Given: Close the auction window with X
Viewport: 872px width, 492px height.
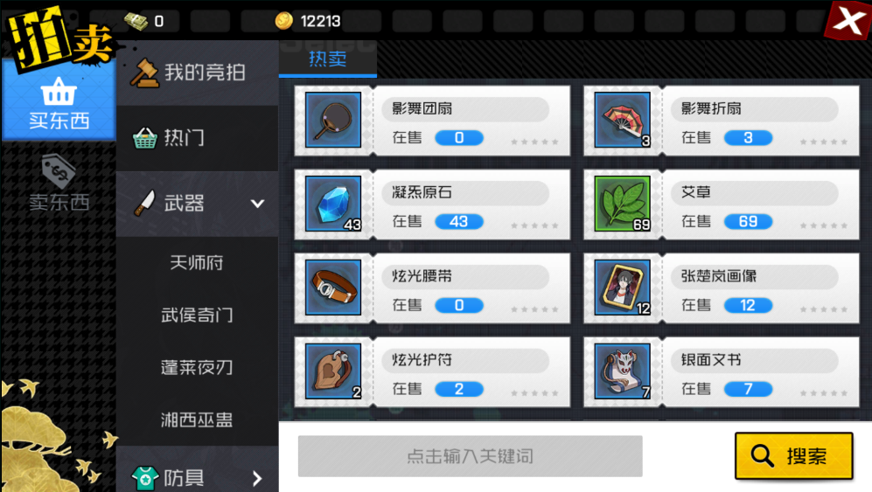Looking at the screenshot, I should [x=848, y=21].
